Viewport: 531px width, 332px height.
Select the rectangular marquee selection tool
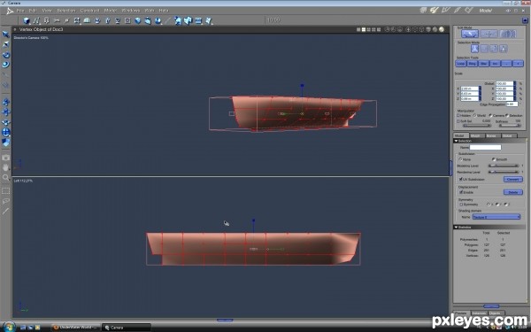(x=6, y=191)
